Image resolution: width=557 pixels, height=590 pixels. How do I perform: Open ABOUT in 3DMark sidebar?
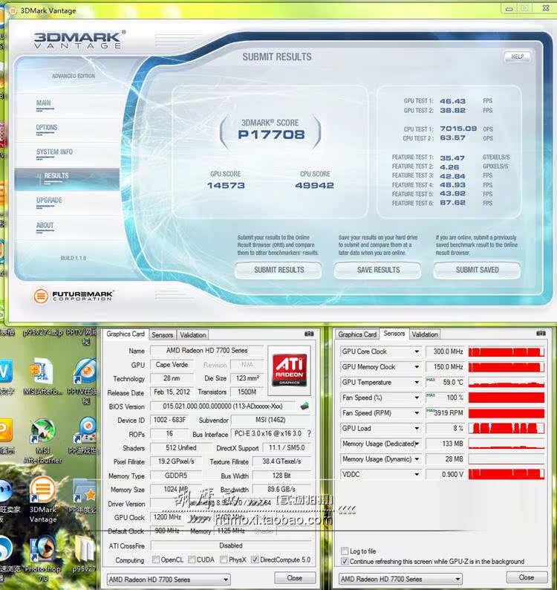[45, 225]
